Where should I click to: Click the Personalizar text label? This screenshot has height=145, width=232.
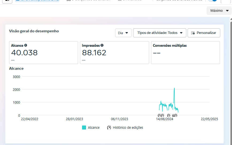coord(206,33)
